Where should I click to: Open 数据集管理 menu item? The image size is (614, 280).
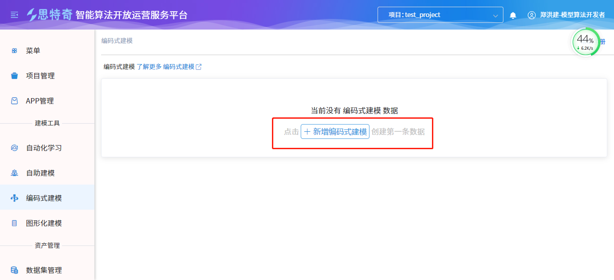47,270
